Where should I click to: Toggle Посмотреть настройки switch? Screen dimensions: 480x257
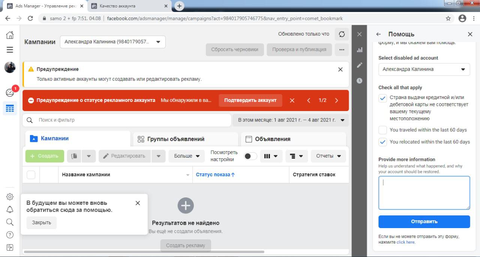[x=250, y=156]
